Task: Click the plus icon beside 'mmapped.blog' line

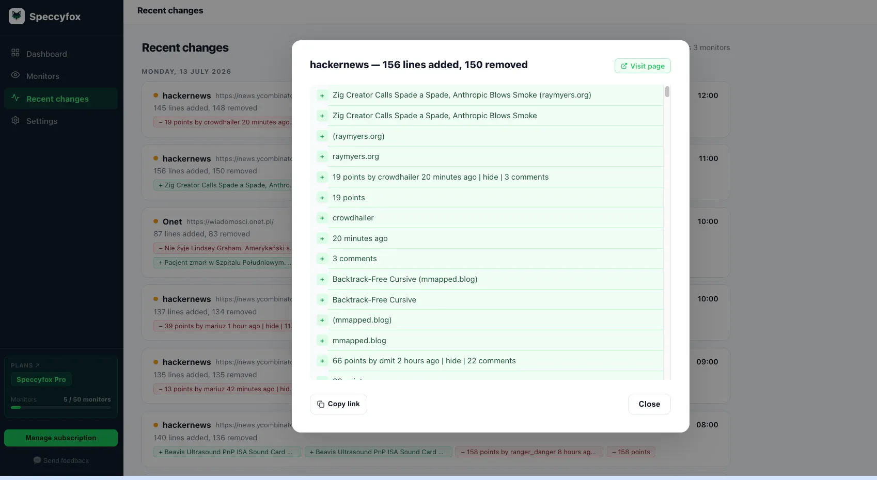Action: pos(322,341)
